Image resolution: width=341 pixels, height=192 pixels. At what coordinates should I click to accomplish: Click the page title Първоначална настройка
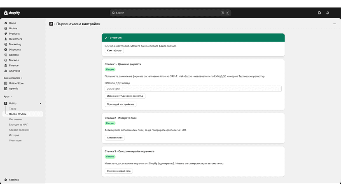point(78,24)
